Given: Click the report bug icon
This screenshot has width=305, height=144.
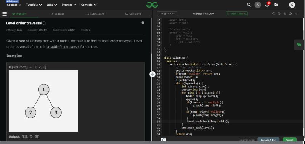Looking at the screenshot, I should click(143, 23).
